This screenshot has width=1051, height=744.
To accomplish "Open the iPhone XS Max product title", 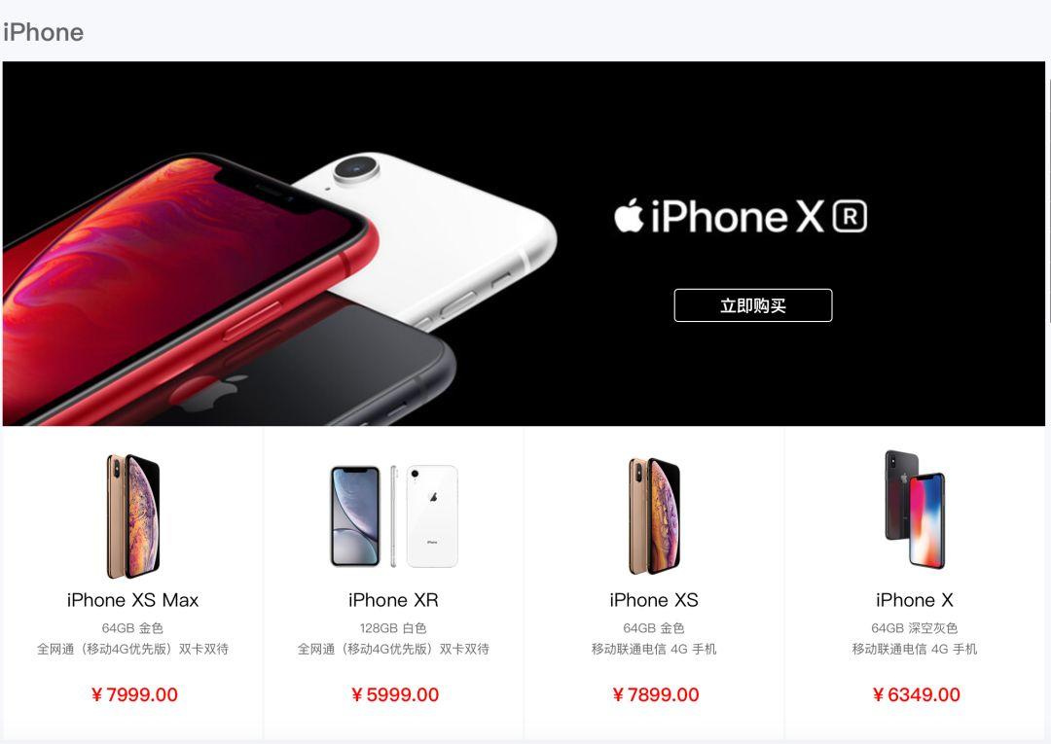I will pyautogui.click(x=132, y=600).
